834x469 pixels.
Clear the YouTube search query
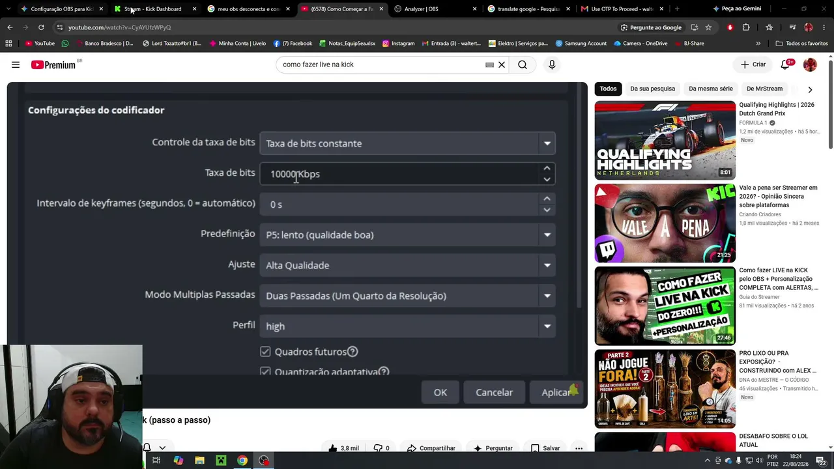[x=502, y=64]
